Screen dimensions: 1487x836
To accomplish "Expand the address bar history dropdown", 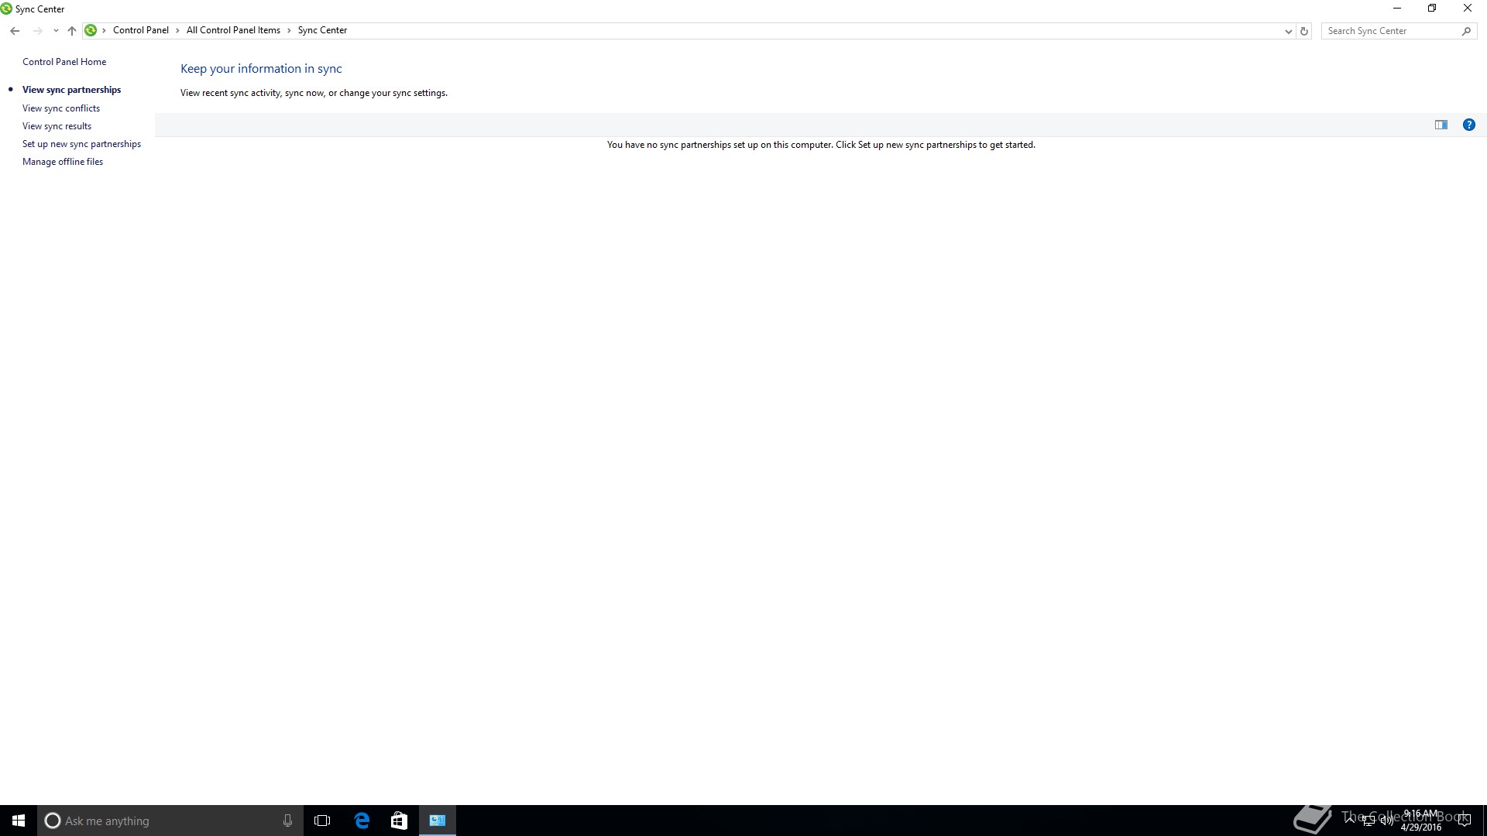I will tap(1288, 31).
